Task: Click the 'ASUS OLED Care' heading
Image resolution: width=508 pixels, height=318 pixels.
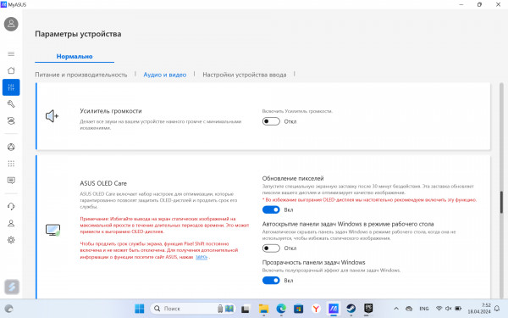Action: (103, 183)
